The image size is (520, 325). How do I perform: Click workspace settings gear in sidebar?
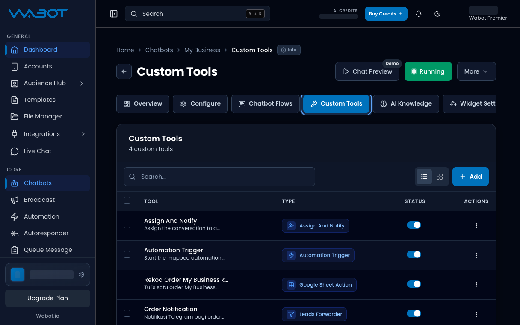click(82, 275)
